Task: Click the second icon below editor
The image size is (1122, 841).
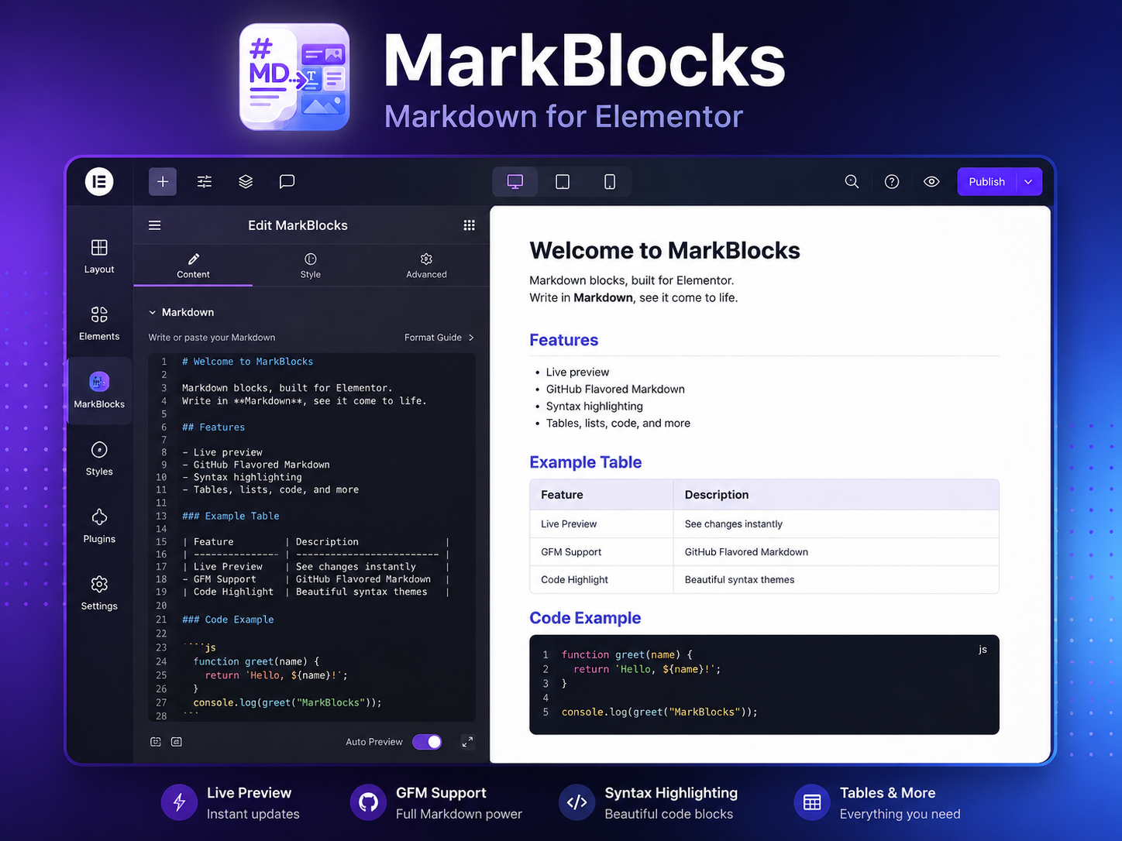Action: tap(177, 742)
